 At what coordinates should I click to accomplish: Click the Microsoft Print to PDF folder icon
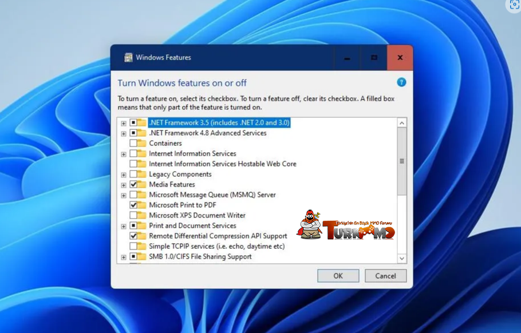point(142,205)
